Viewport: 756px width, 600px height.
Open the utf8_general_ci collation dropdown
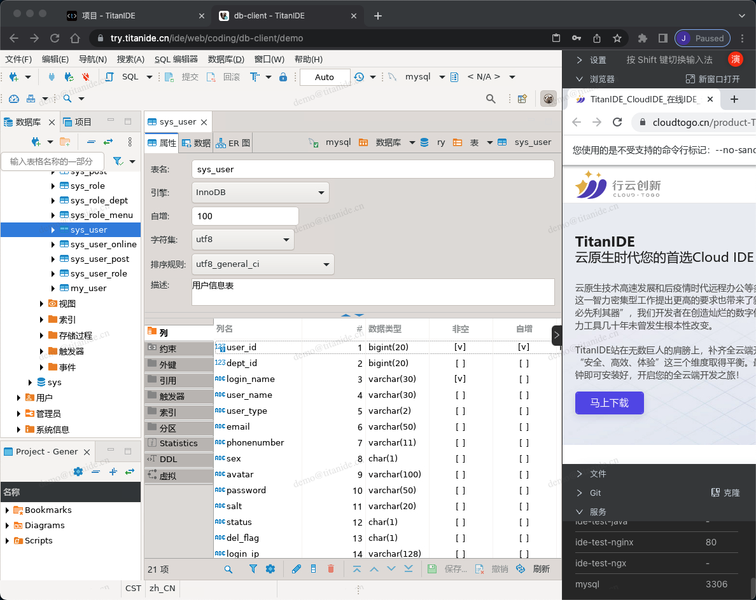263,264
